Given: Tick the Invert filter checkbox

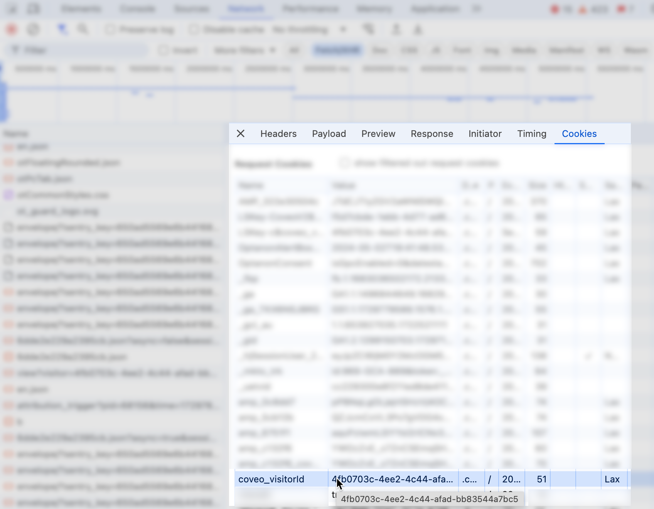Looking at the screenshot, I should tap(164, 50).
